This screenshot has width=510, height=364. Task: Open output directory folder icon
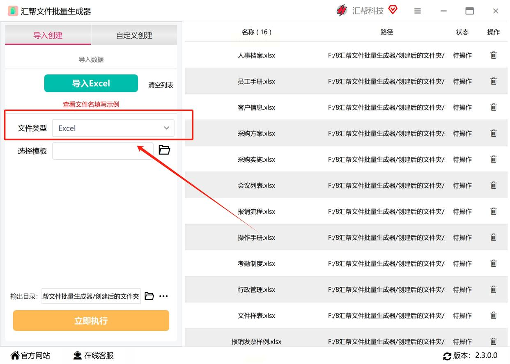[x=149, y=296]
